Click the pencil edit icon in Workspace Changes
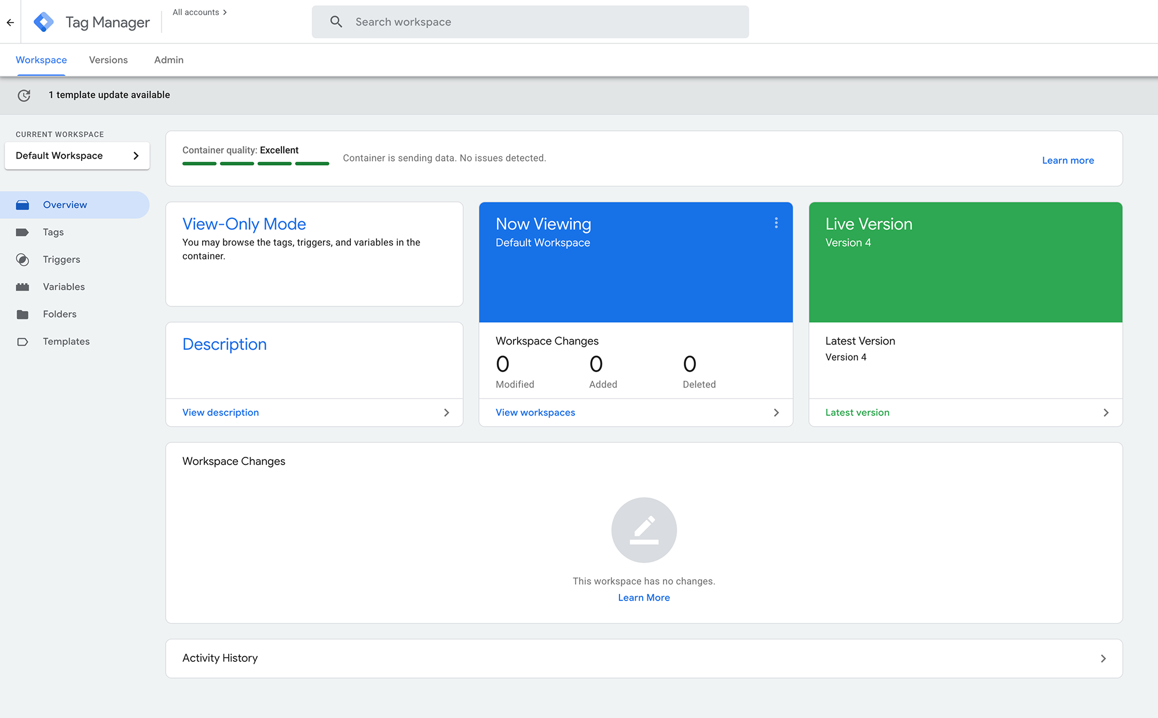The width and height of the screenshot is (1158, 718). point(644,530)
